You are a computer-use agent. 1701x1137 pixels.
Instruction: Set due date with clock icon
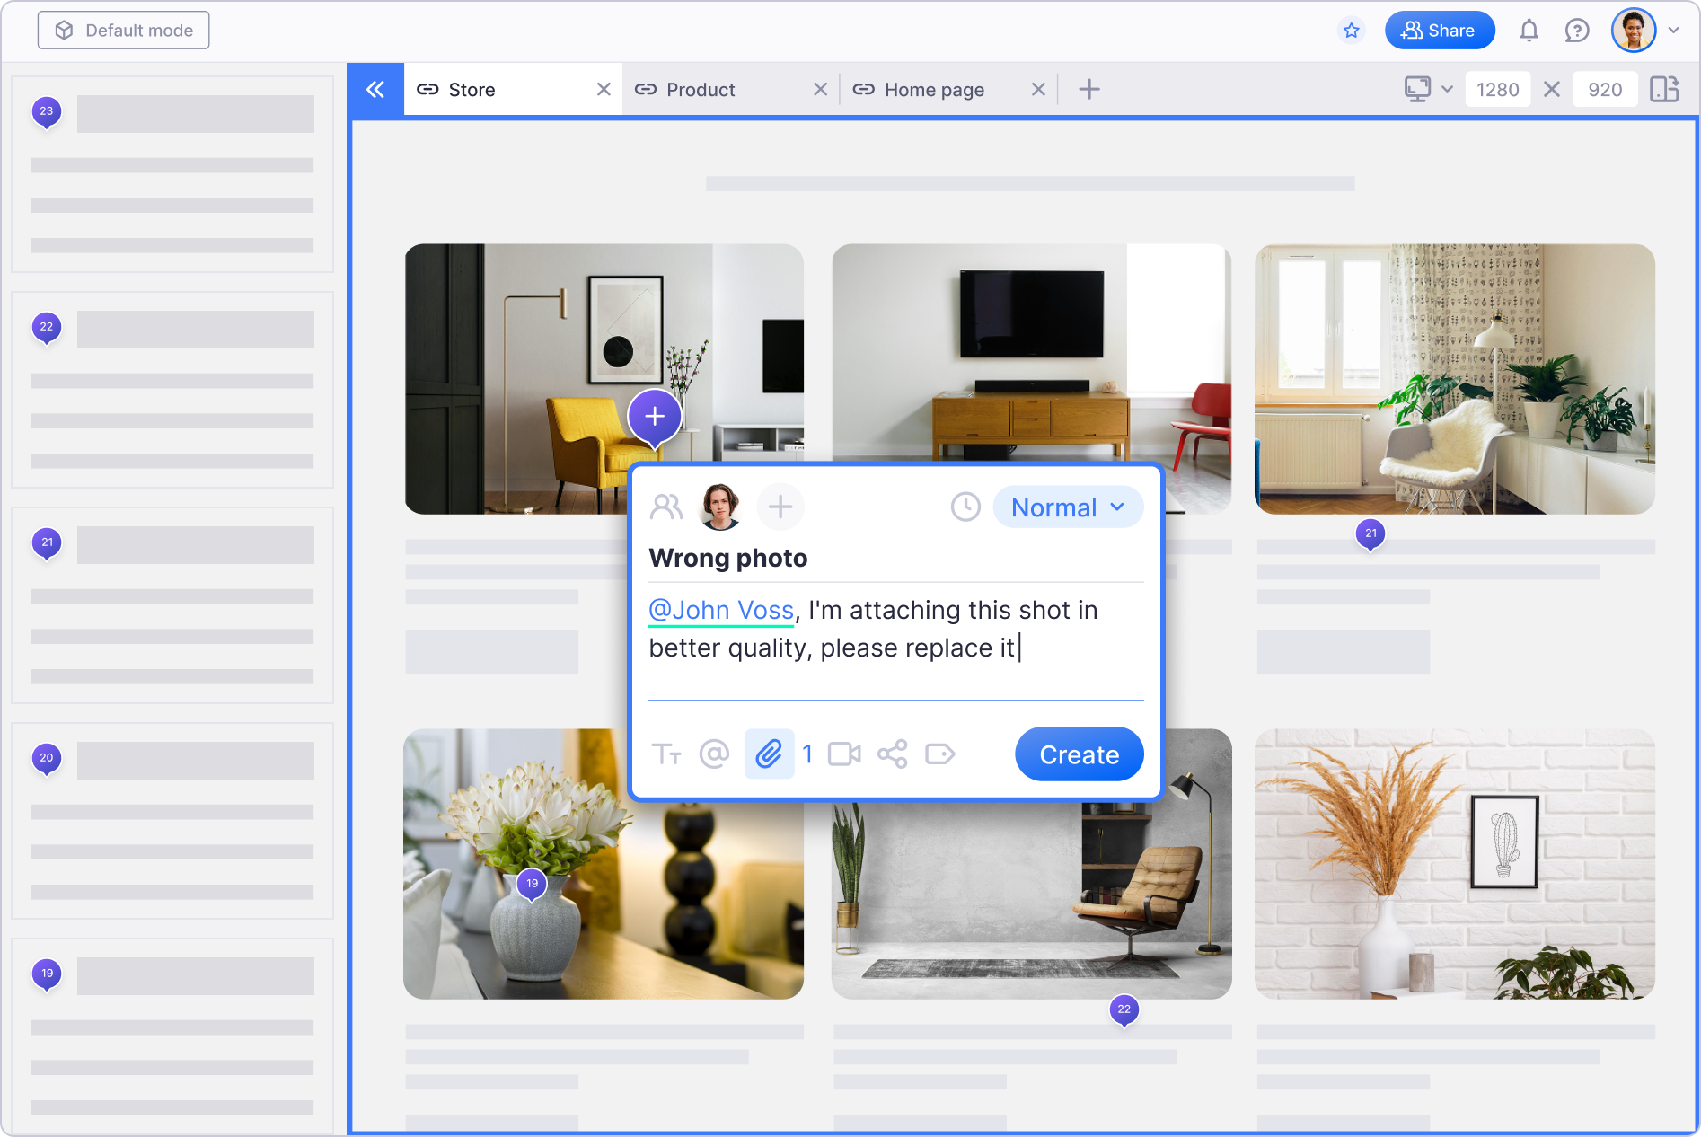click(x=965, y=507)
